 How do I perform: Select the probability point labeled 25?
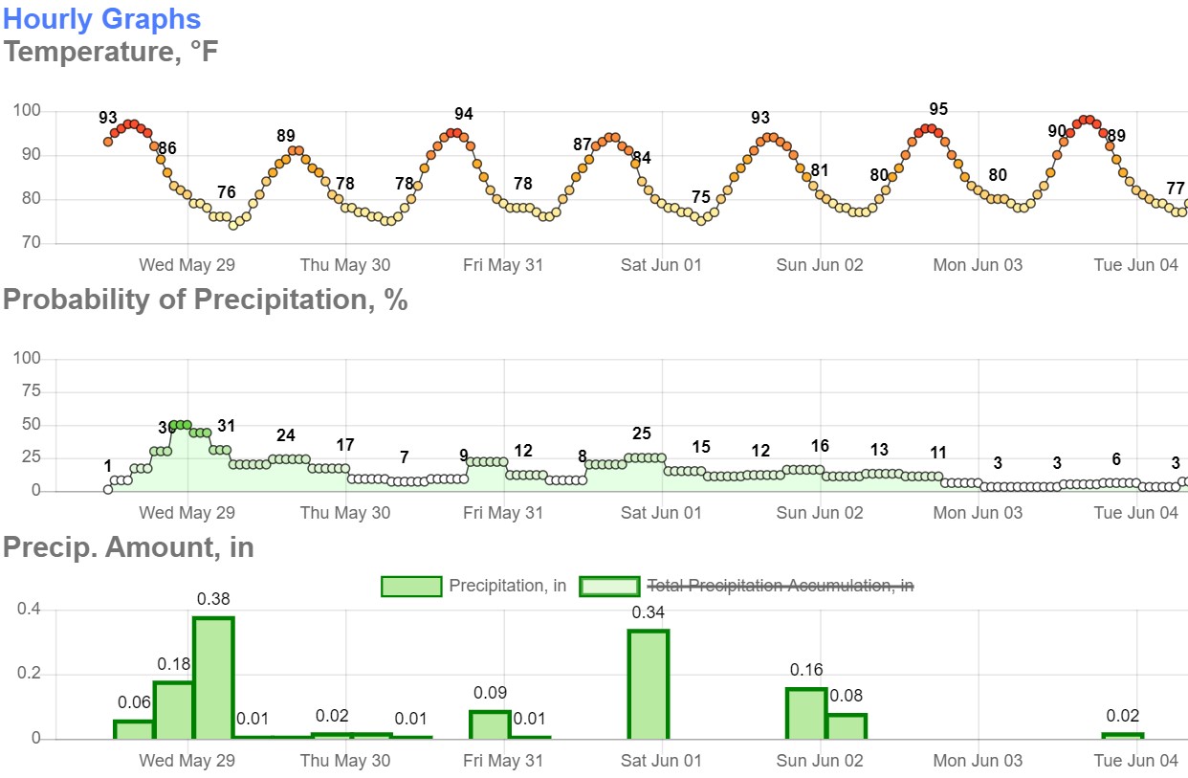coord(642,457)
